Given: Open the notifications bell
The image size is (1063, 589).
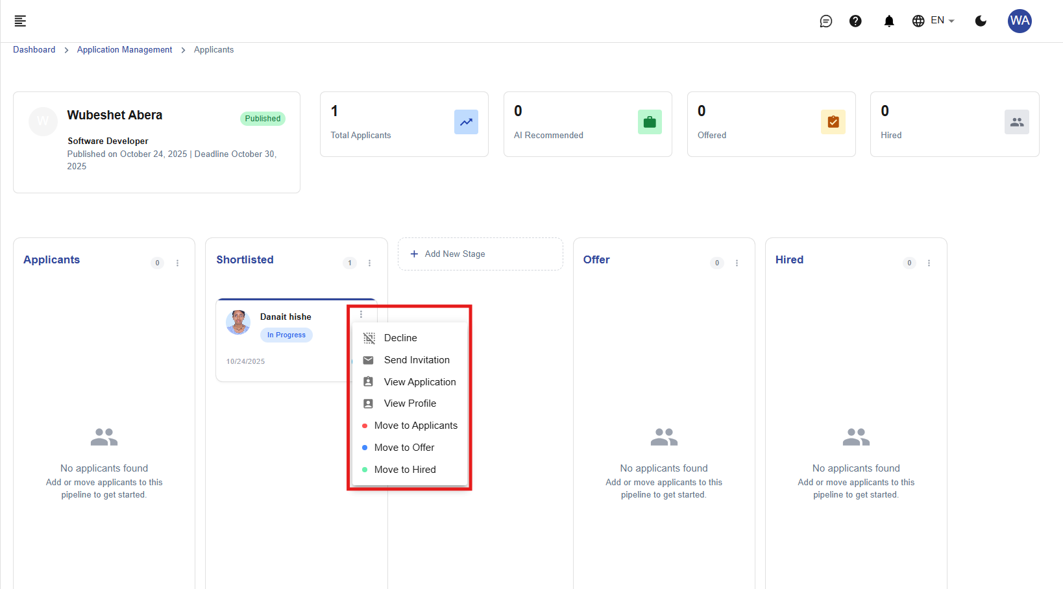Looking at the screenshot, I should click(888, 21).
